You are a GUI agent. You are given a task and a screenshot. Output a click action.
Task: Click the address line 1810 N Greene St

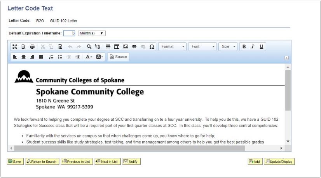pos(55,101)
